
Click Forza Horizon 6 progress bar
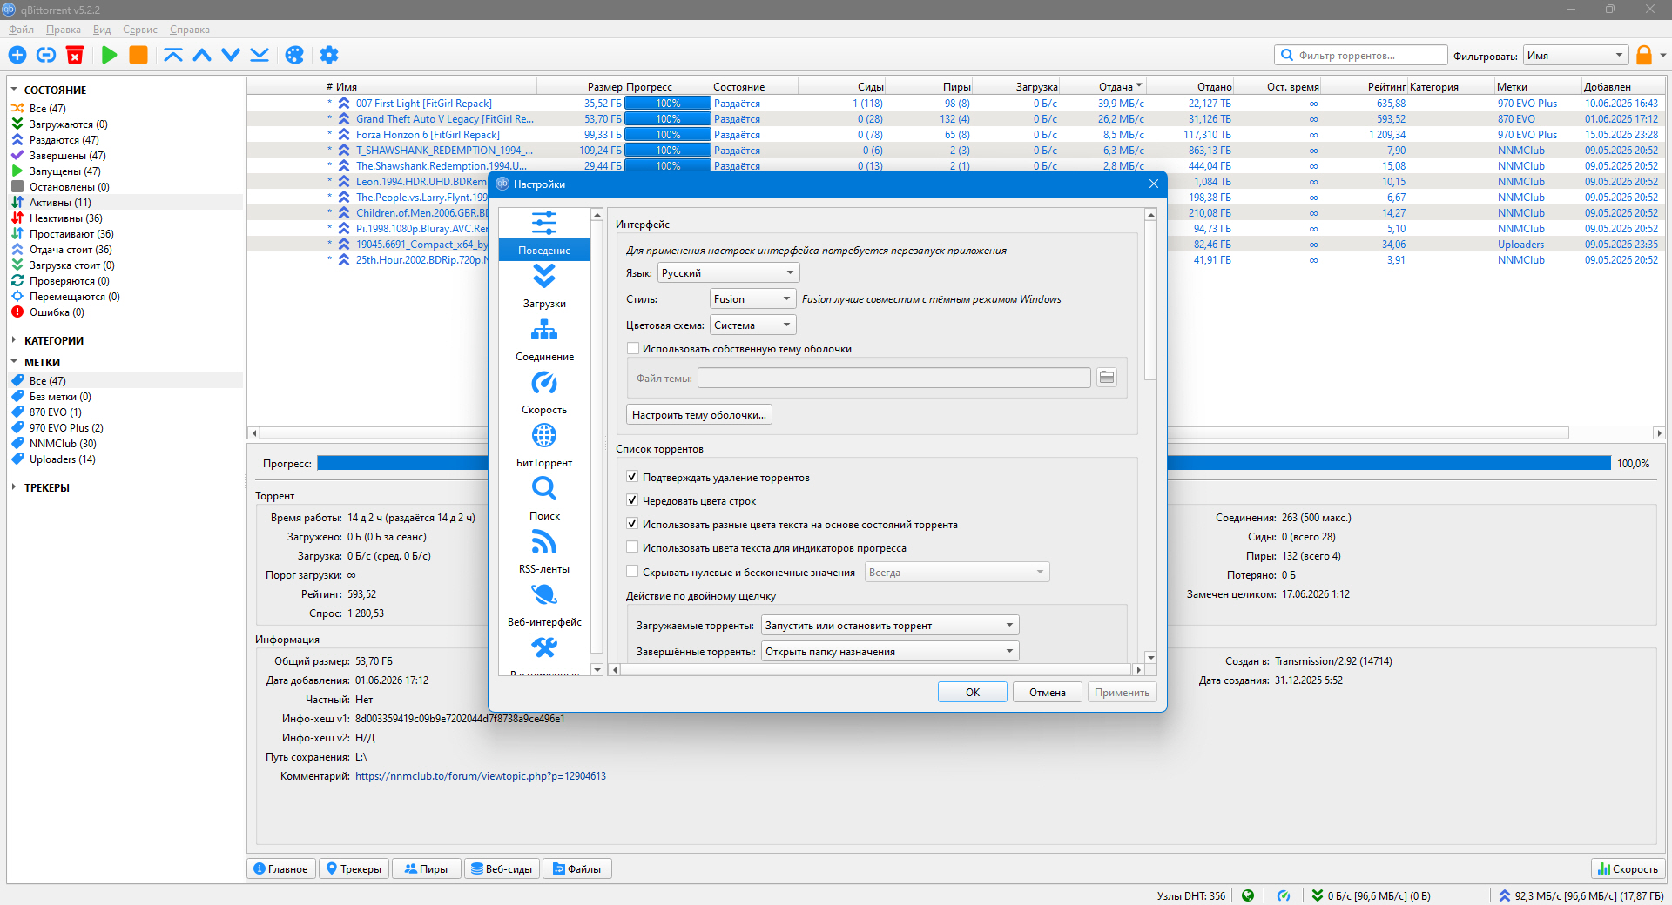668,135
